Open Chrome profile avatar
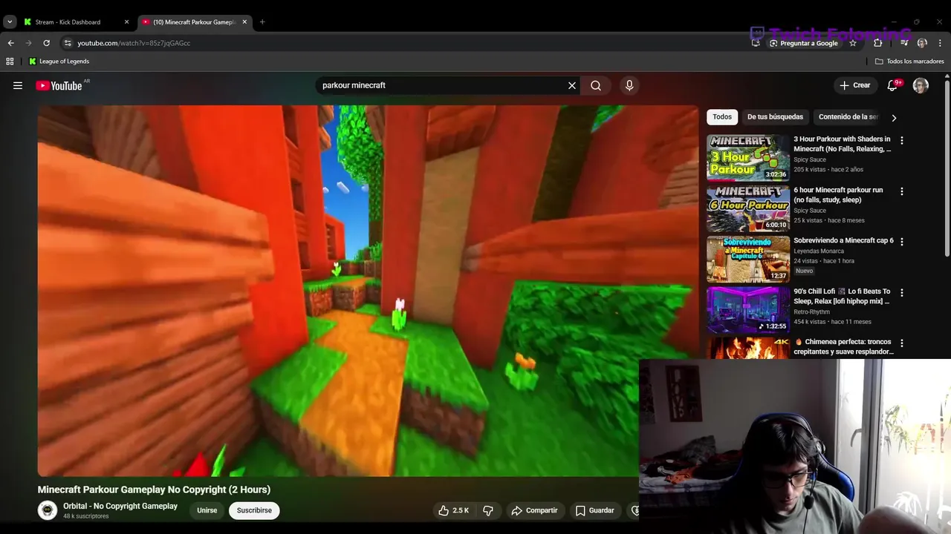Screen dimensions: 951x534 pyautogui.click(x=922, y=43)
